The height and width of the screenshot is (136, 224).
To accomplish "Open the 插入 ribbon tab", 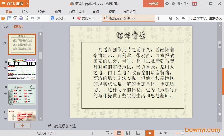I will (25, 12).
